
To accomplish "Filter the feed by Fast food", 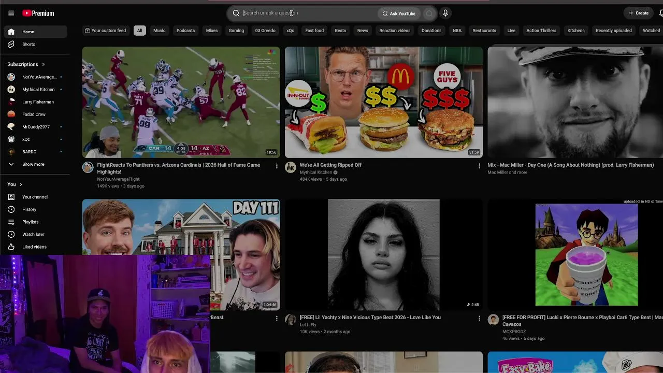I will (x=314, y=31).
